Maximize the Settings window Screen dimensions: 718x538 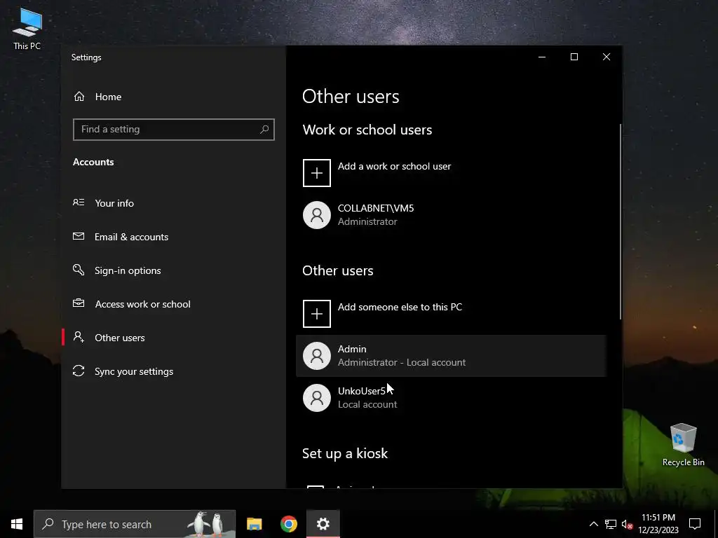(x=574, y=57)
